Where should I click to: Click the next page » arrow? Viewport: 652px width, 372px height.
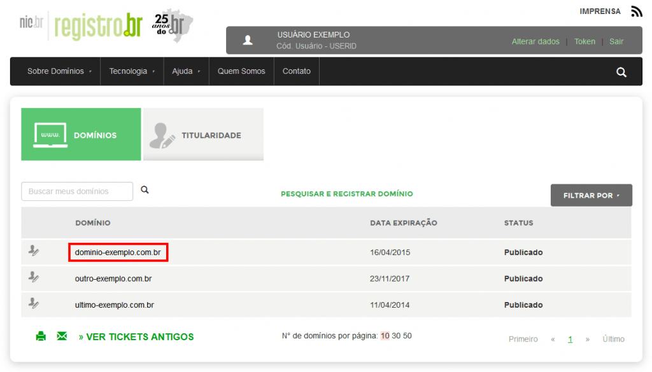tap(588, 339)
